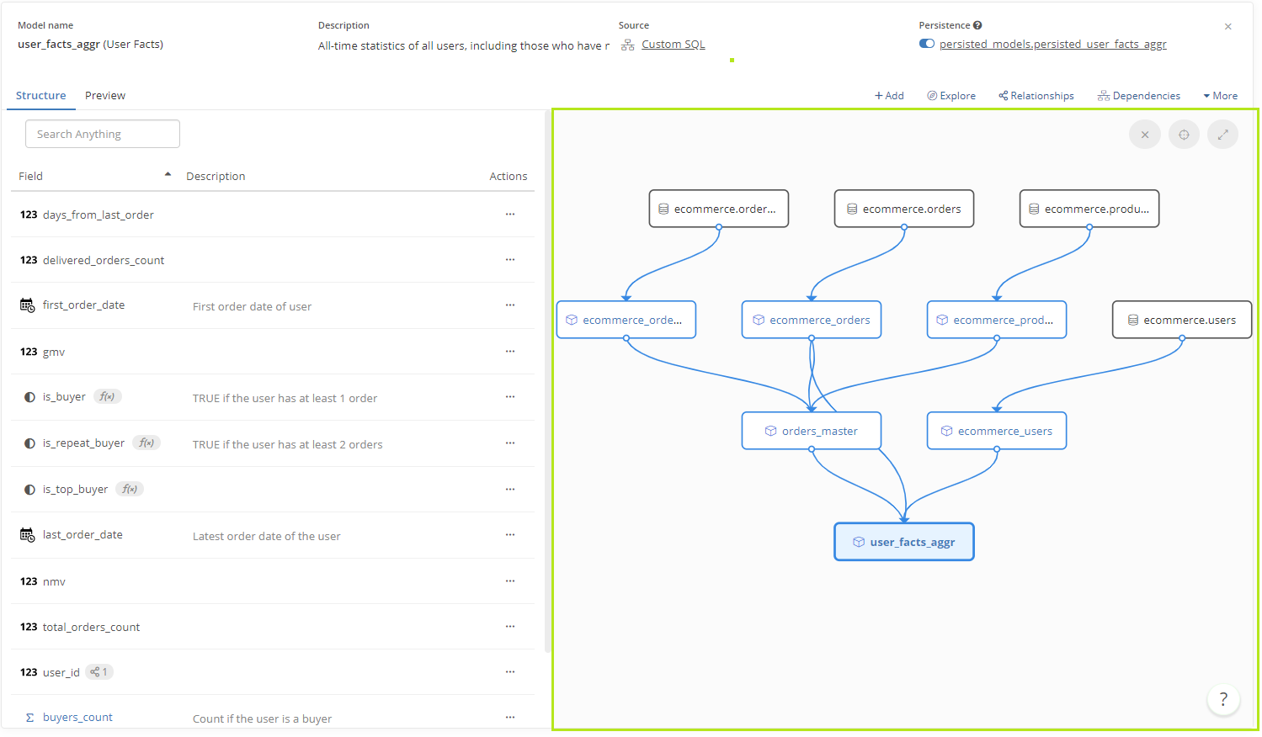Open the Relationships view

pos(1036,96)
